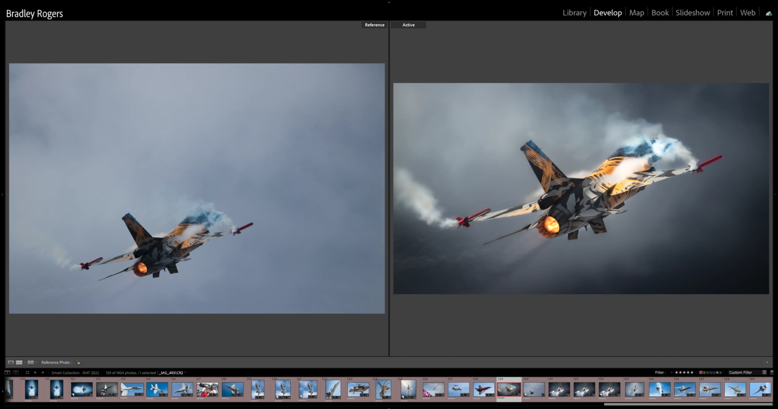Viewport: 778px width, 409px height.
Task: Click the 'Reference Photo :' label
Action: coord(56,362)
